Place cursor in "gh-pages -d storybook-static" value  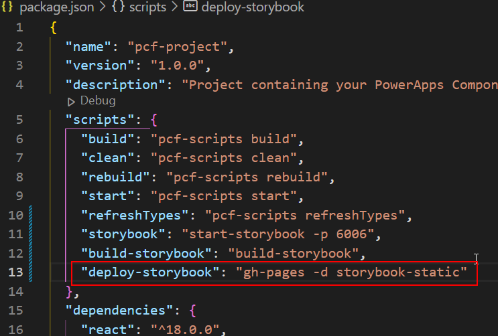point(351,272)
